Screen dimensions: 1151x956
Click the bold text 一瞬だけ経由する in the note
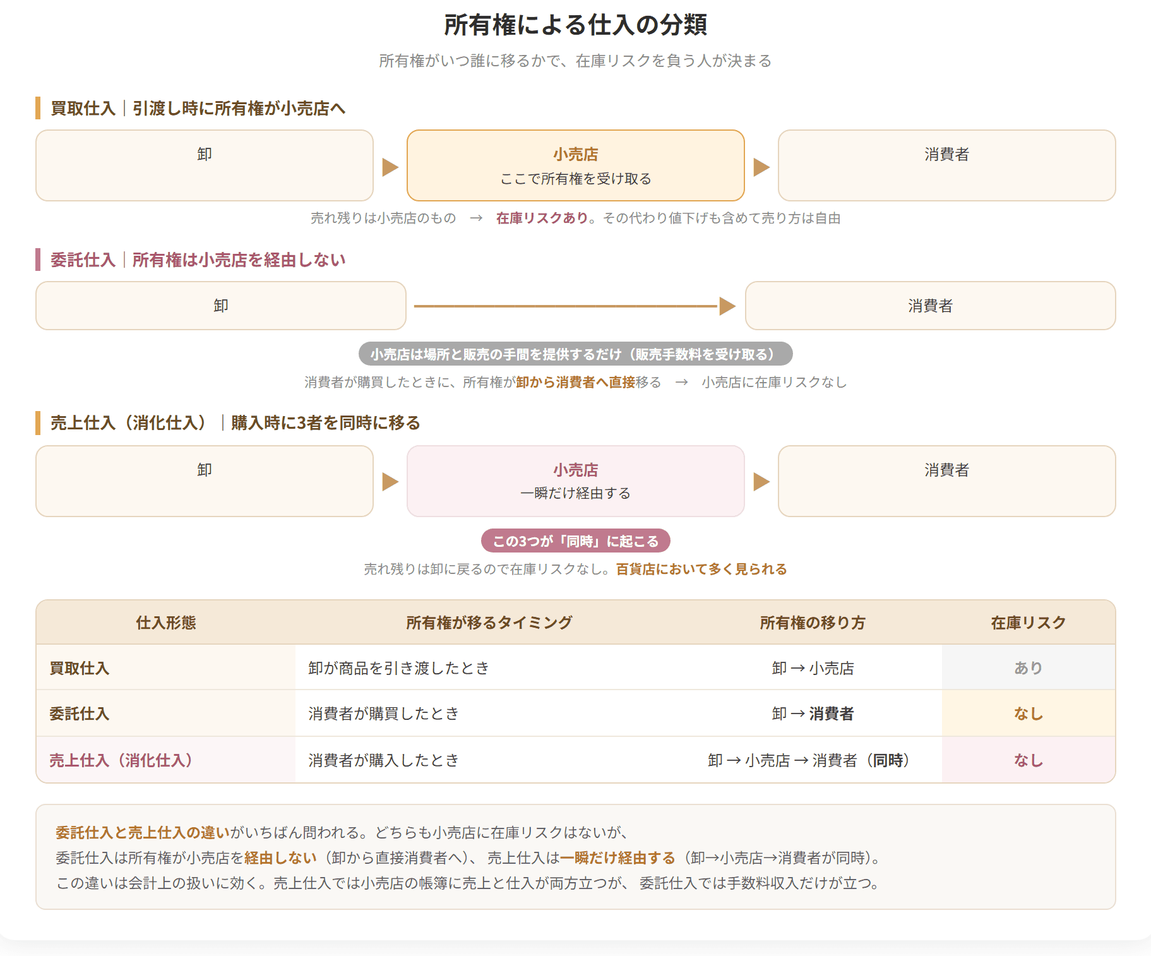[x=617, y=858]
